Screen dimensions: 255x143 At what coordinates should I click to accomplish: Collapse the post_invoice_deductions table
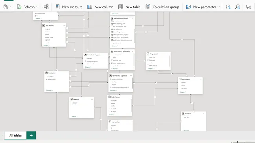tap(115, 69)
